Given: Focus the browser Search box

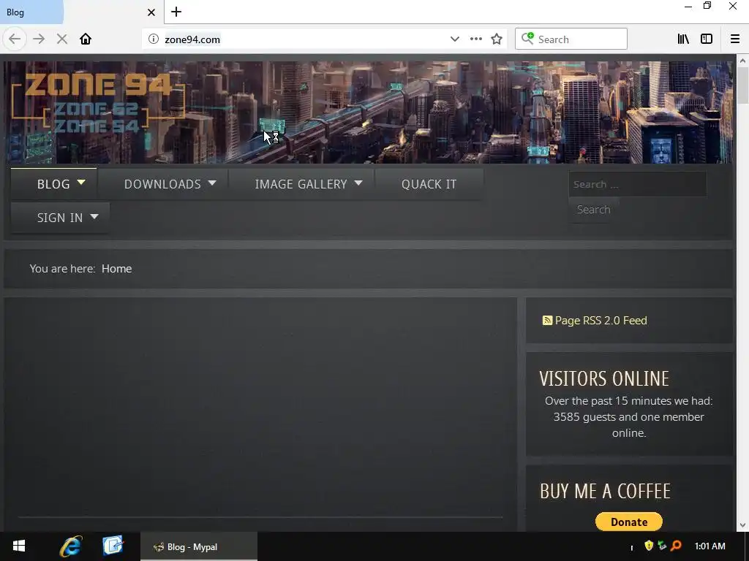Looking at the screenshot, I should pyautogui.click(x=571, y=39).
